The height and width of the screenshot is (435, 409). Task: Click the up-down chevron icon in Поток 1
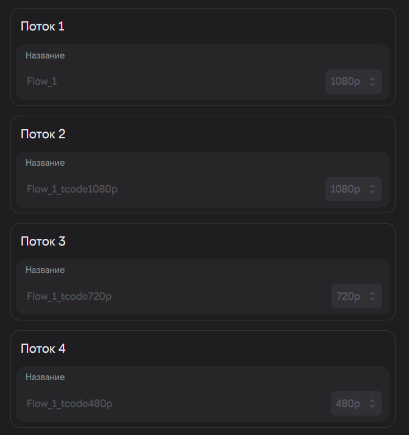click(x=372, y=82)
